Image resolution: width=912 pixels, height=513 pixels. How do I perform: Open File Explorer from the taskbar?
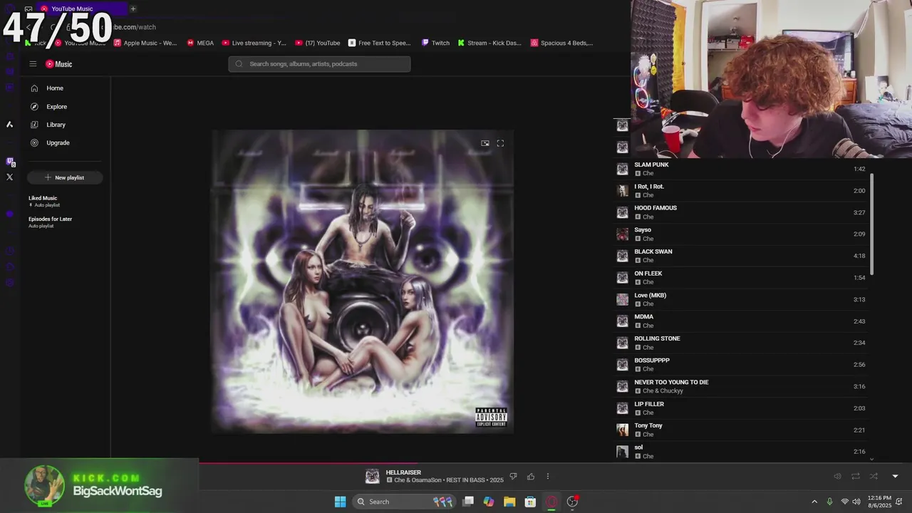point(509,502)
